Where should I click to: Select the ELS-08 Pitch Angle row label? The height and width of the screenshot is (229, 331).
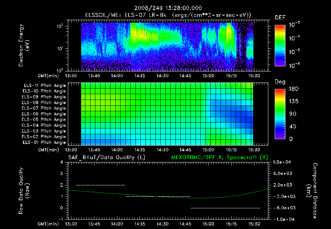coord(44,103)
